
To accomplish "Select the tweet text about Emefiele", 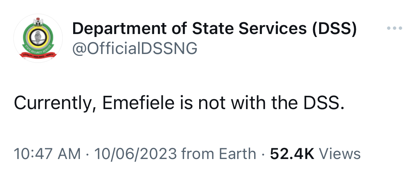I will 179,103.
